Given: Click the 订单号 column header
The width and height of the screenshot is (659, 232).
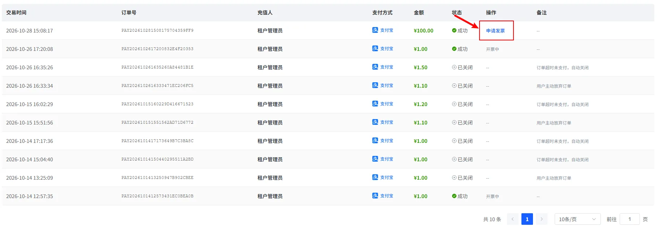Looking at the screenshot, I should coord(129,13).
